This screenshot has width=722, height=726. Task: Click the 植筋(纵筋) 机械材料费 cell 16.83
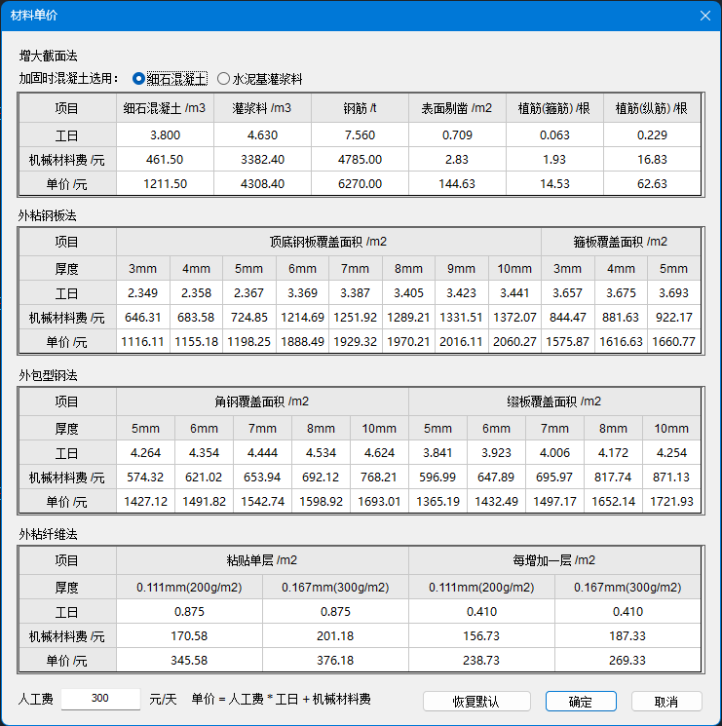click(x=652, y=159)
